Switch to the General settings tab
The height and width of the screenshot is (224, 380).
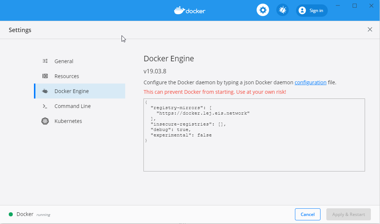coord(64,61)
